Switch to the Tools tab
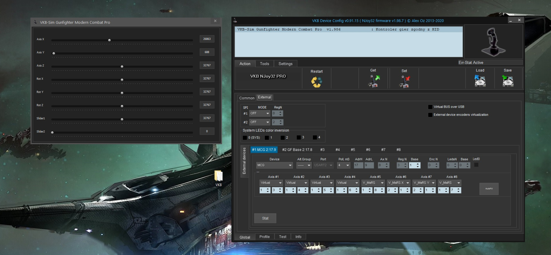Viewport: 551px width, 255px height. [264, 64]
